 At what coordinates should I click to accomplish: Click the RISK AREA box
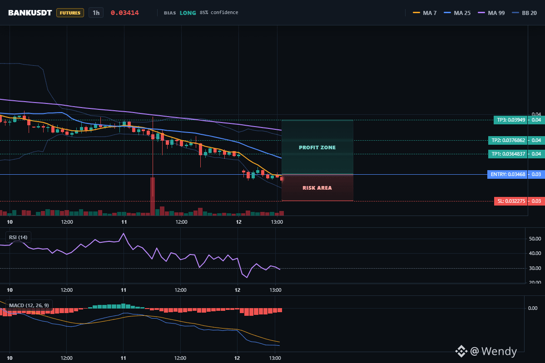click(317, 187)
